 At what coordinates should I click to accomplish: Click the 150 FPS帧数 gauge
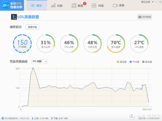22,44
